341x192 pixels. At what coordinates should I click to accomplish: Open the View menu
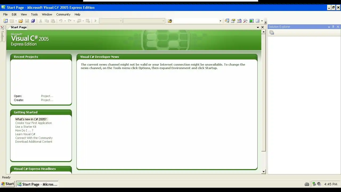point(24,14)
